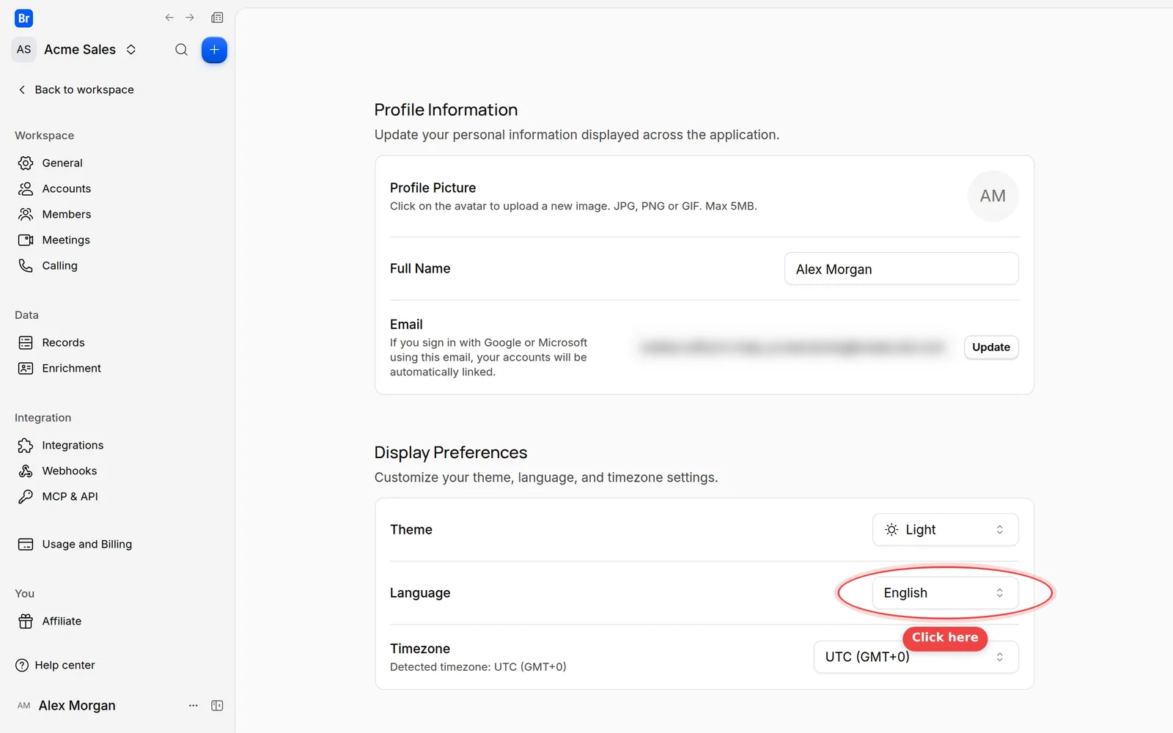
Task: Click the Calling phone icon
Action: [26, 265]
